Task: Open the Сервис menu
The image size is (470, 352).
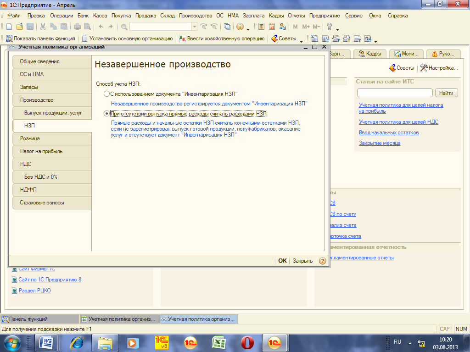Action: 354,16
